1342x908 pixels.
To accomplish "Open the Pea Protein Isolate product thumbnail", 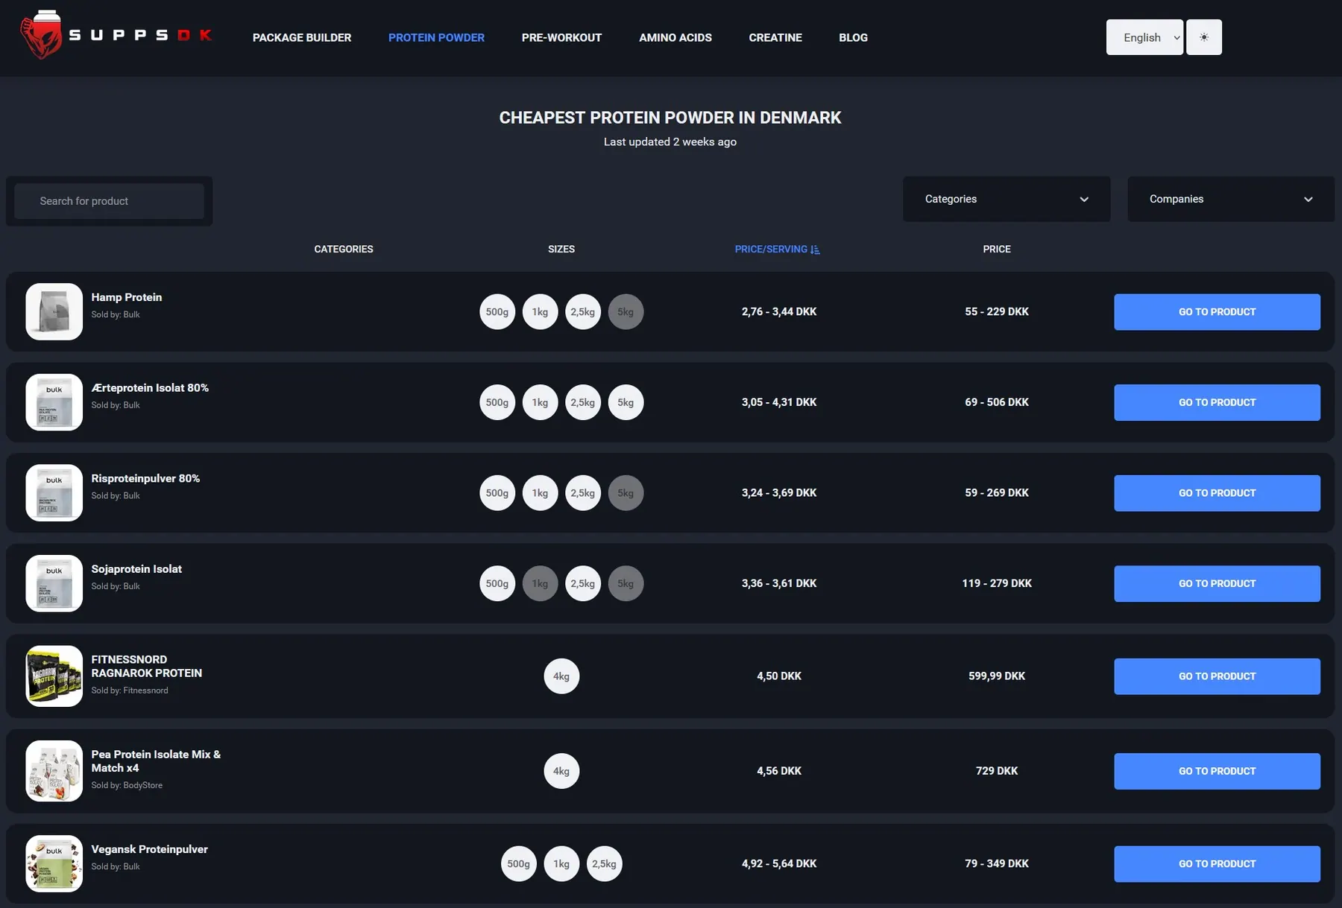I will [x=54, y=771].
